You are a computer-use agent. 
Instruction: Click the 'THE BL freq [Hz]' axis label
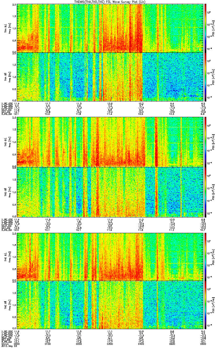click(7, 256)
